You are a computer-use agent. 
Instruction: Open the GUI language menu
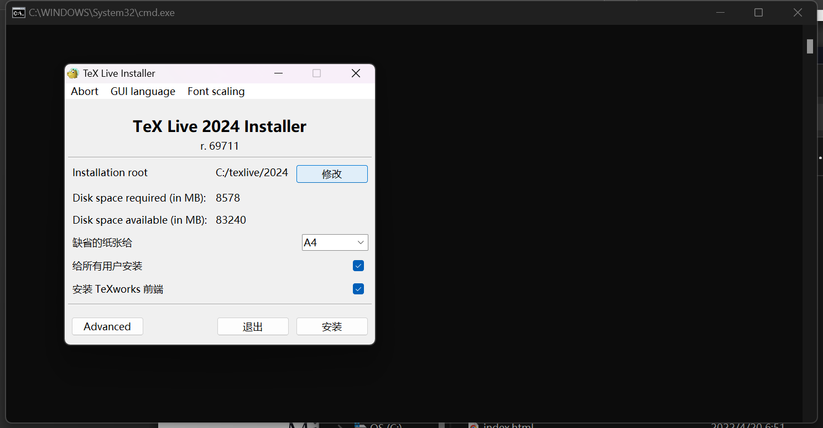tap(143, 92)
